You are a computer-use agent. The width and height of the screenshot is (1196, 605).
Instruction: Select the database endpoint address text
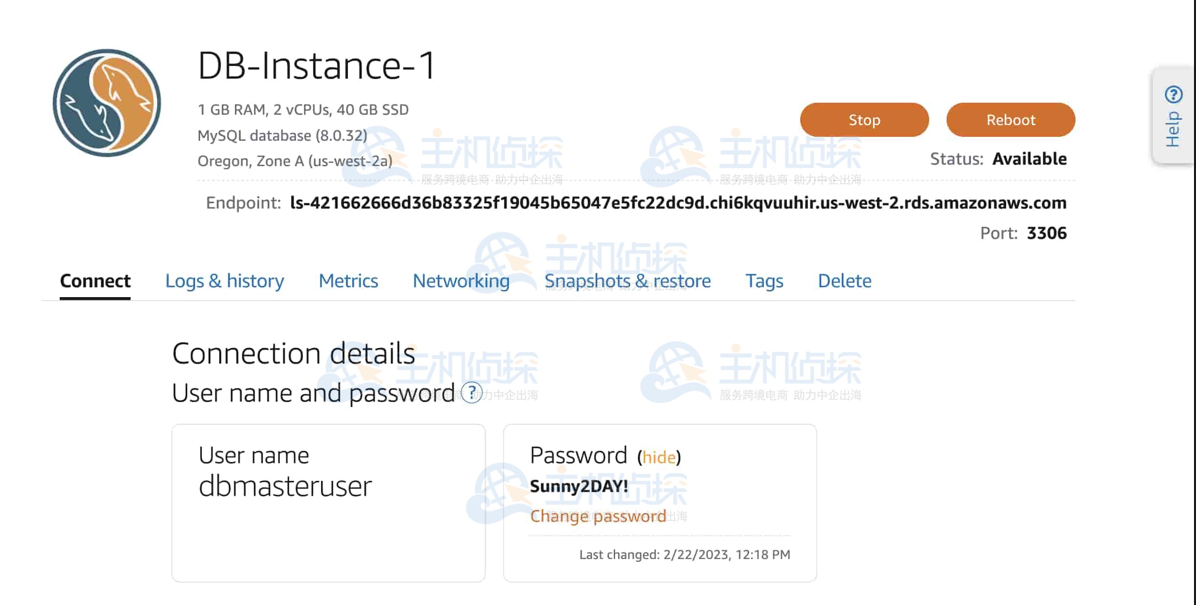click(x=678, y=203)
